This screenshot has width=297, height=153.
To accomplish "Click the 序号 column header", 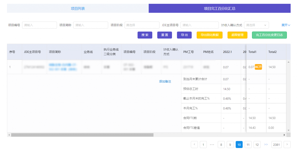I will pyautogui.click(x=15, y=52).
